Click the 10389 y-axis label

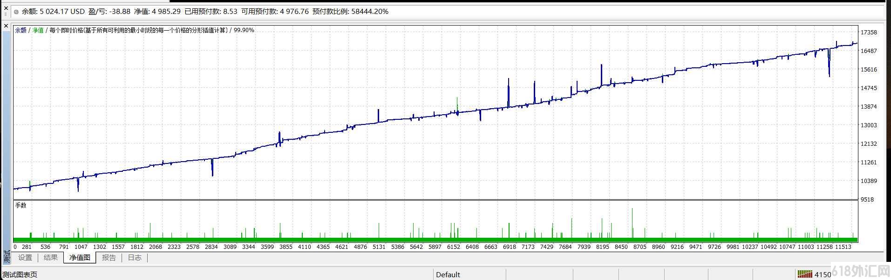pyautogui.click(x=869, y=181)
